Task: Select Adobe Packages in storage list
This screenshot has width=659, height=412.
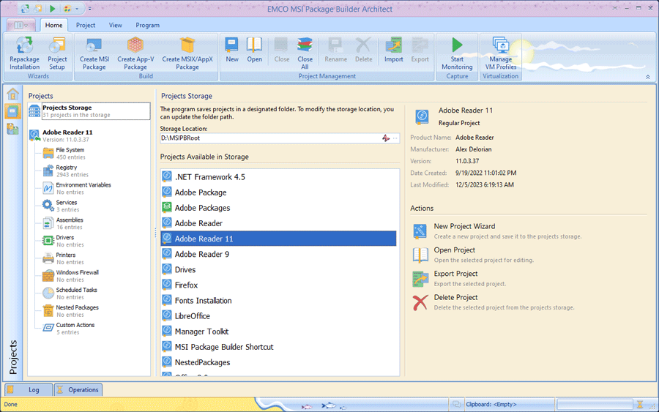Action: [278, 208]
